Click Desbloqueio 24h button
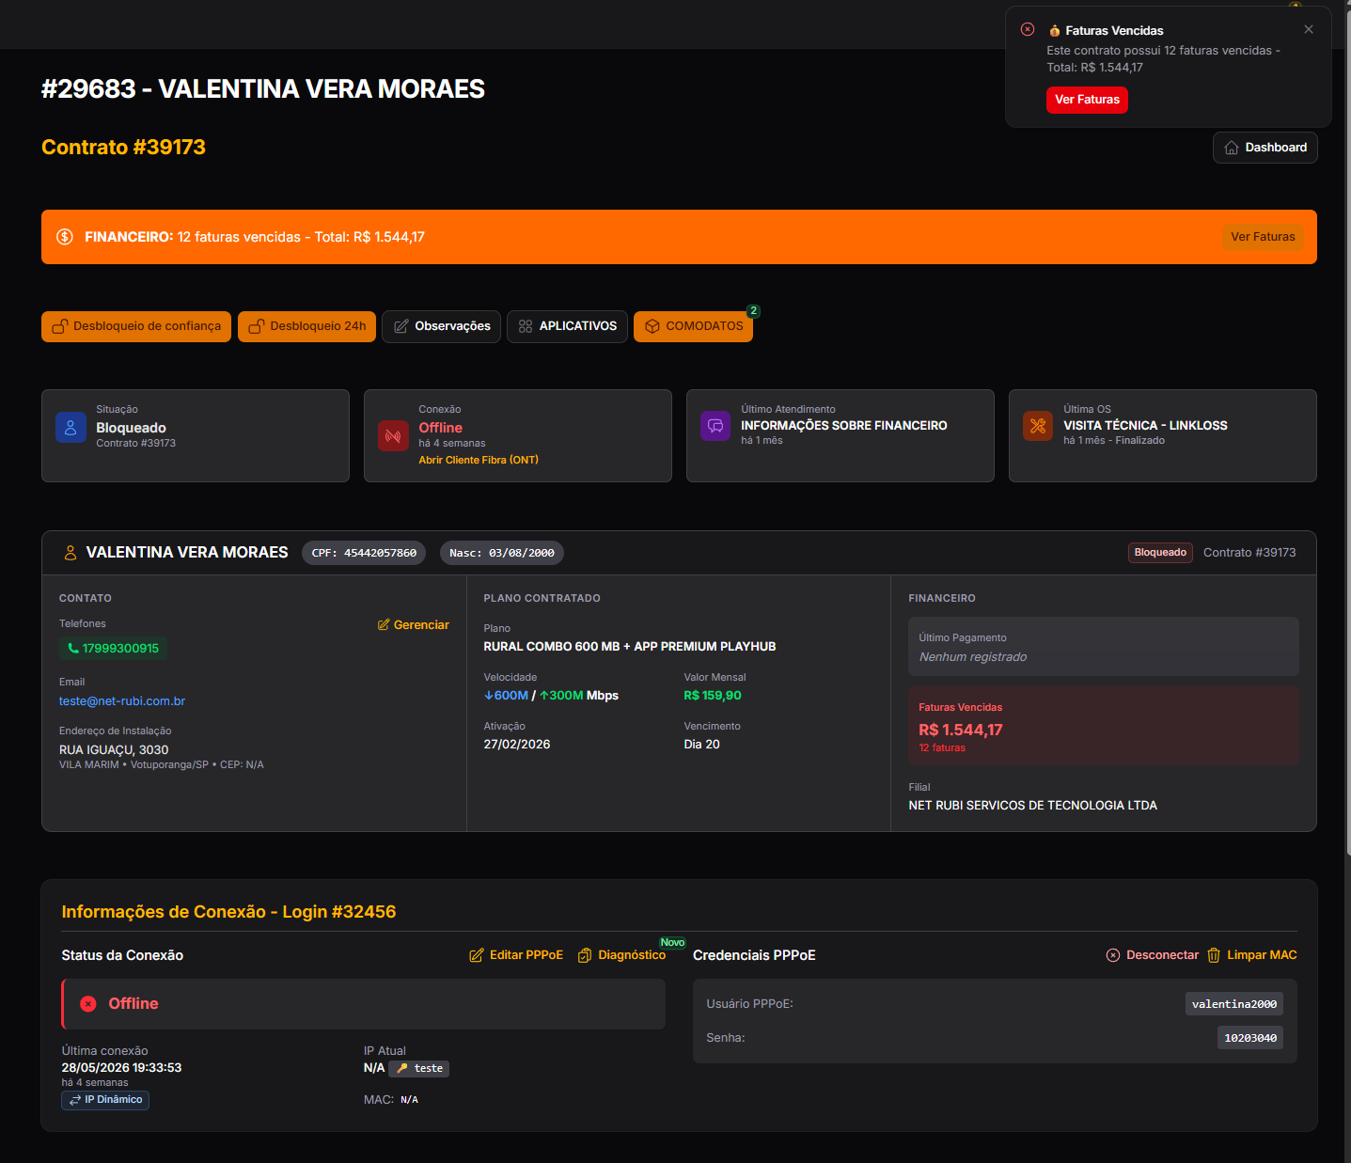Screen dimensions: 1351x1163 tap(307, 326)
